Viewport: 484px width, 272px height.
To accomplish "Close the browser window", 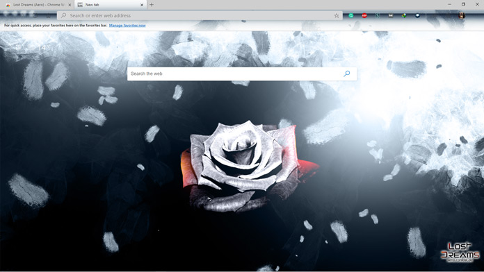I will (x=477, y=4).
